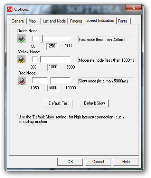
Task: Open the List and Node tab
Action: click(x=54, y=21)
